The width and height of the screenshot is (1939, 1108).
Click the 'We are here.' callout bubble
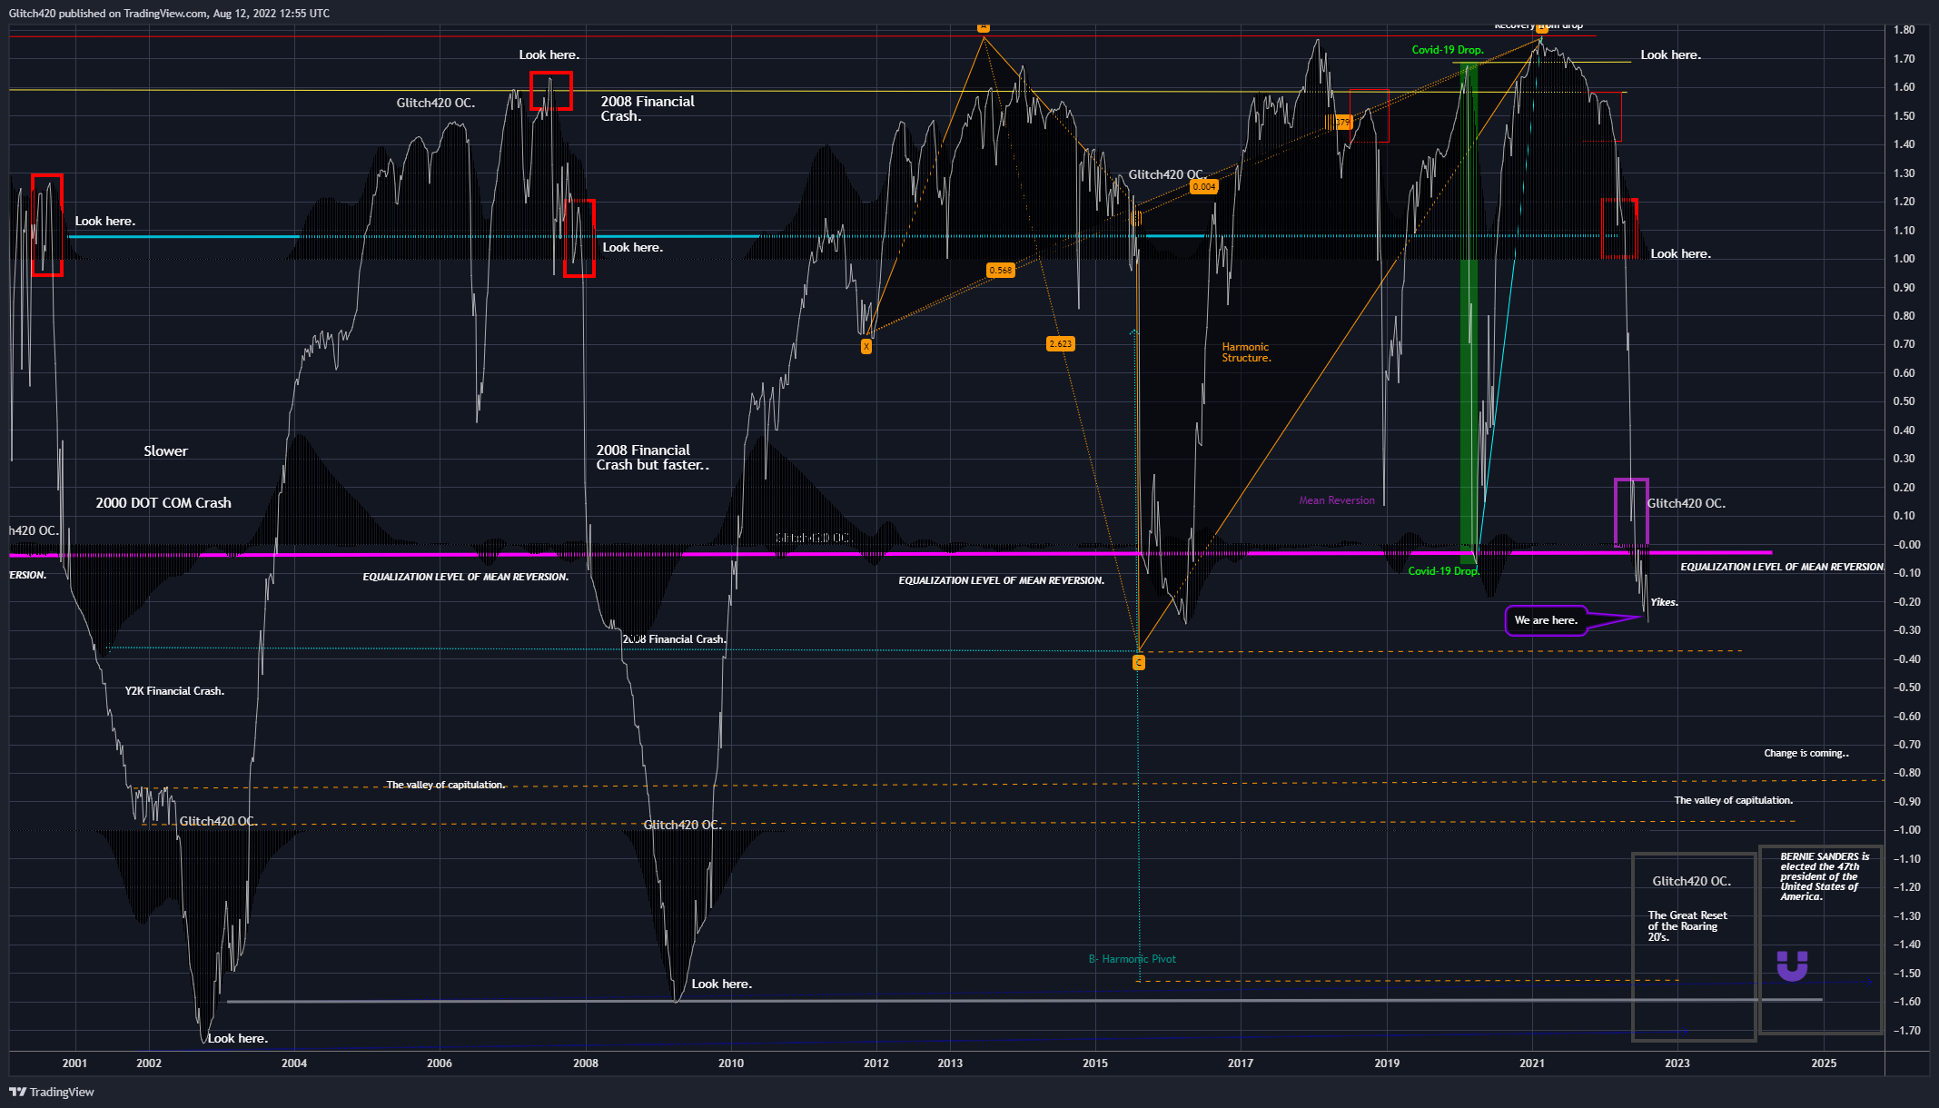coord(1546,620)
